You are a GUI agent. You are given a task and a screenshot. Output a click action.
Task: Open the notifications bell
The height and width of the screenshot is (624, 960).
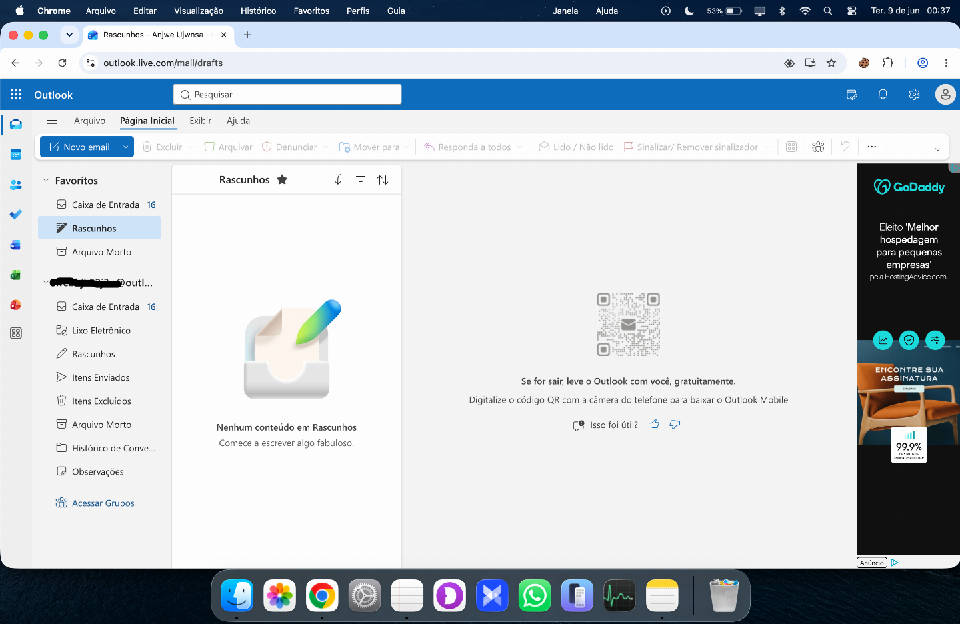point(883,95)
